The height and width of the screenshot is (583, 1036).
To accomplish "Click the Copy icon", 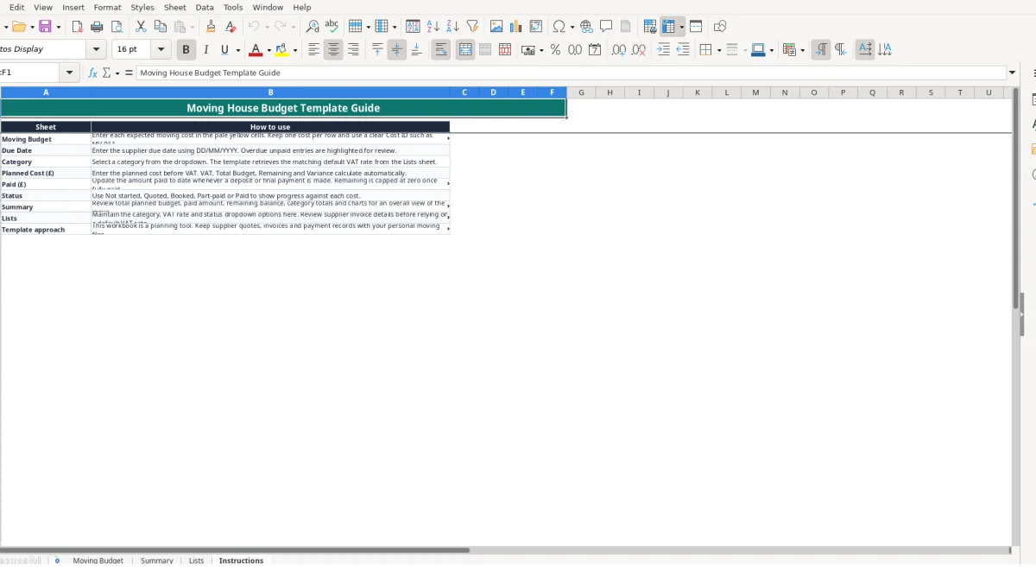I will click(x=161, y=27).
